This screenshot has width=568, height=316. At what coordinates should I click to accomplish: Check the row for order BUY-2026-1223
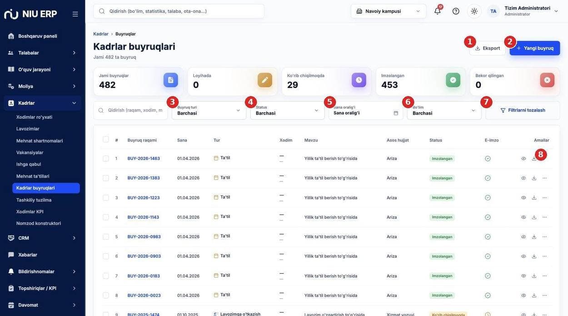[x=106, y=198]
